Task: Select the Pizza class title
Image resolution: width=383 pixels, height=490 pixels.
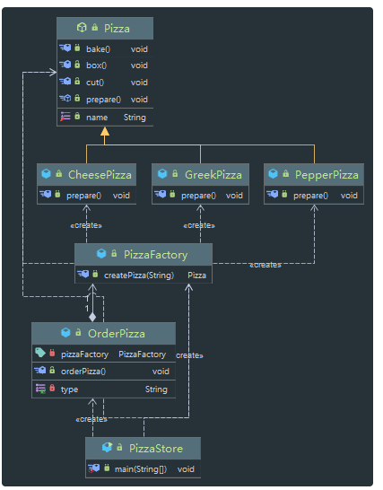Action: [117, 29]
